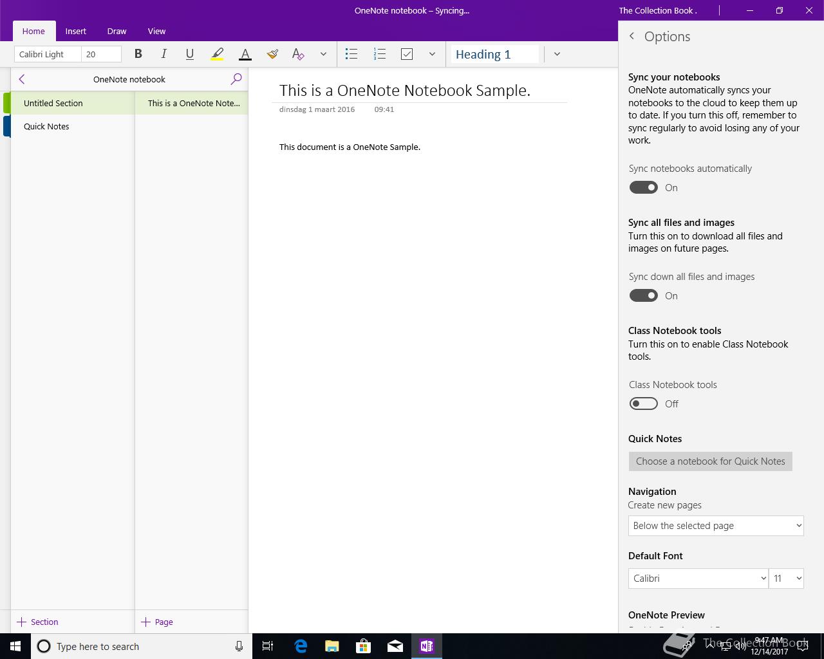Launch Microsoft Edge from taskbar
Screen dimensions: 824x659
coord(301,646)
